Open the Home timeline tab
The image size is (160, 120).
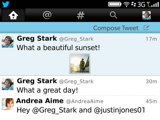[x=13, y=15]
